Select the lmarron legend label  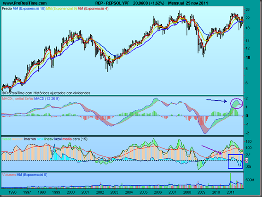[x=30, y=139]
